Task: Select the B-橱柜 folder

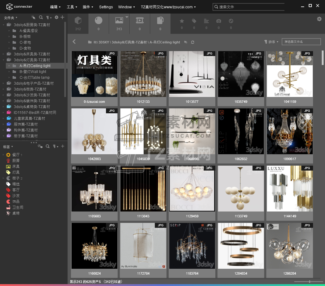Action: [25, 37]
